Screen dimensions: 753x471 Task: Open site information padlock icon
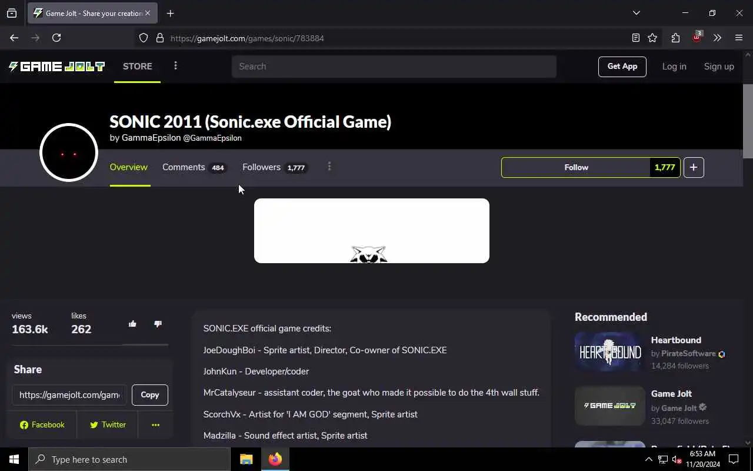(x=159, y=38)
